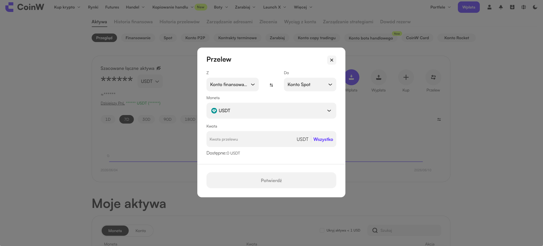Select the Konto P2P pill
543x246 pixels.
195,38
